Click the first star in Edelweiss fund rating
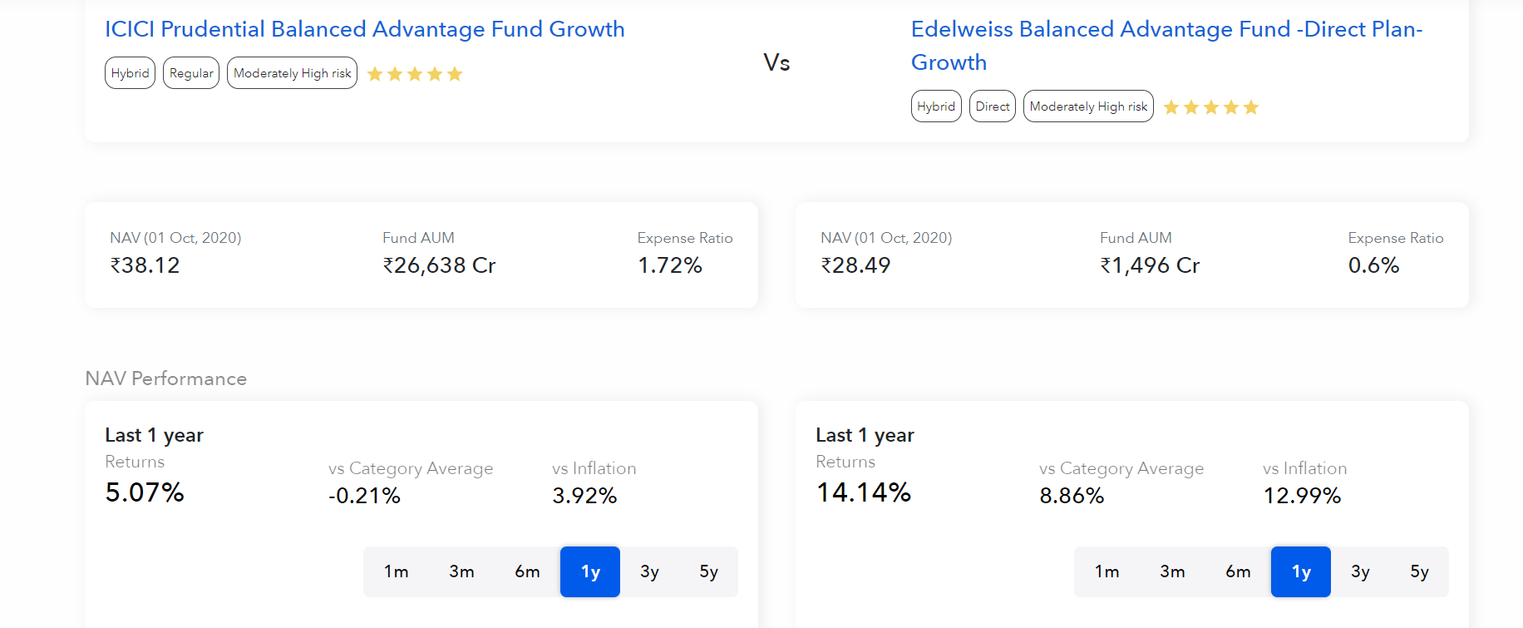 click(1171, 107)
